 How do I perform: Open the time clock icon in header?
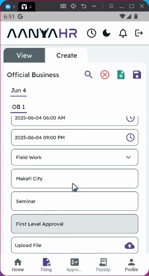coord(91,33)
